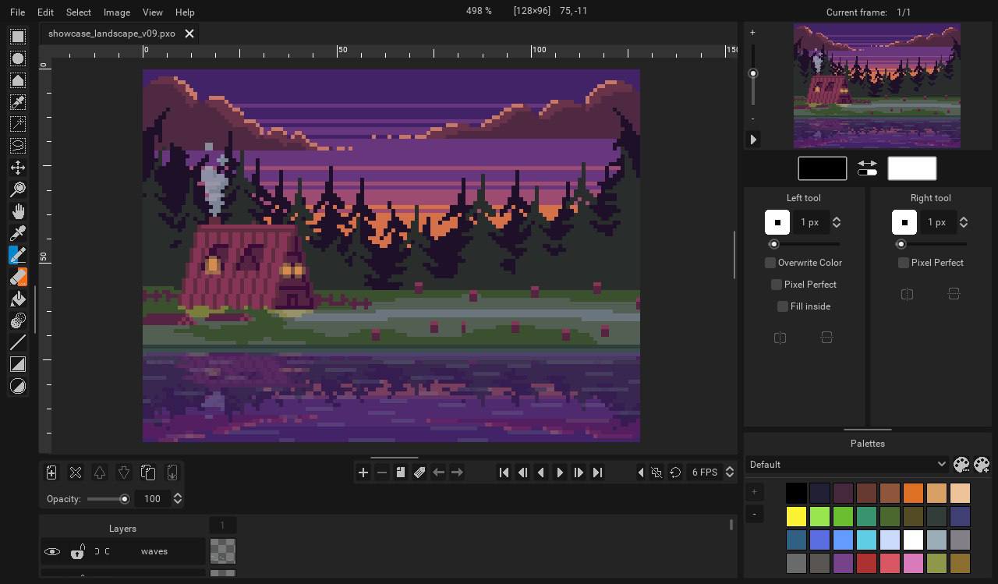The height and width of the screenshot is (584, 998).
Task: Open the Default palette dropdown
Action: click(846, 465)
